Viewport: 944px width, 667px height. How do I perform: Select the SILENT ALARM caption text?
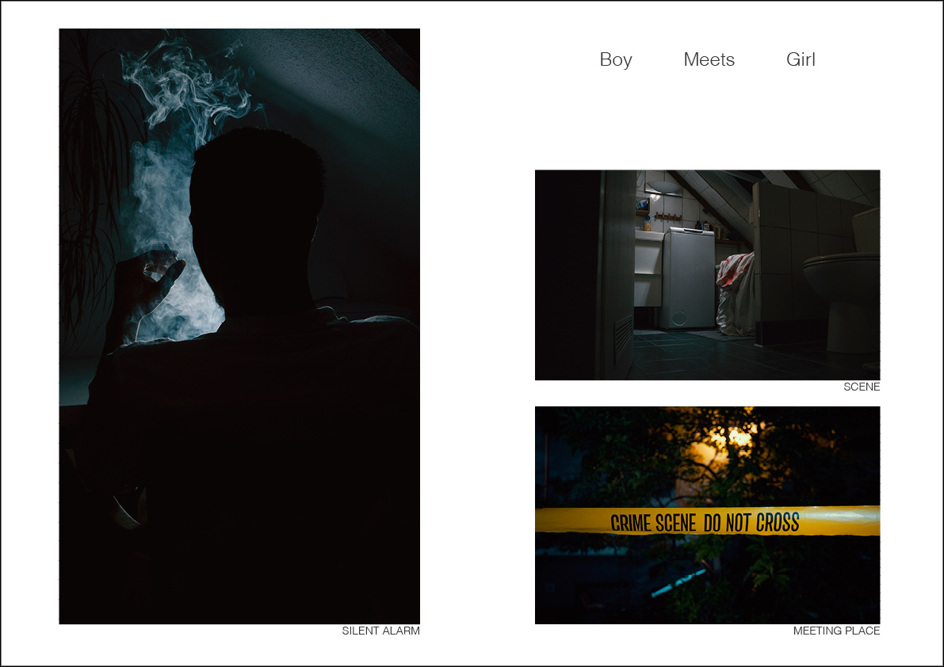pyautogui.click(x=380, y=631)
